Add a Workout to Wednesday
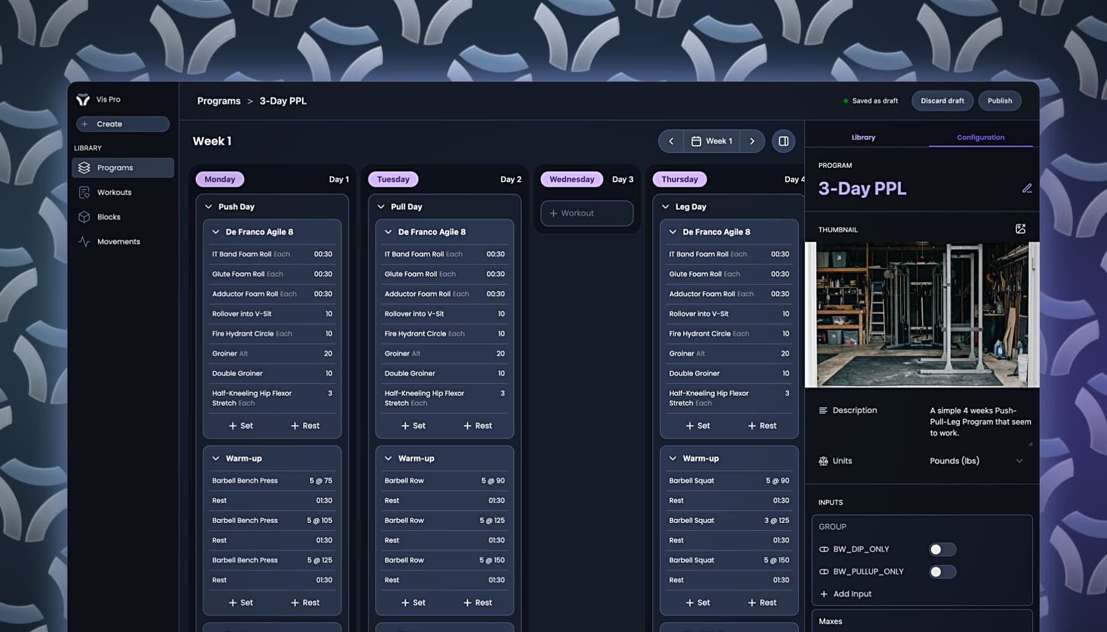 pyautogui.click(x=586, y=213)
